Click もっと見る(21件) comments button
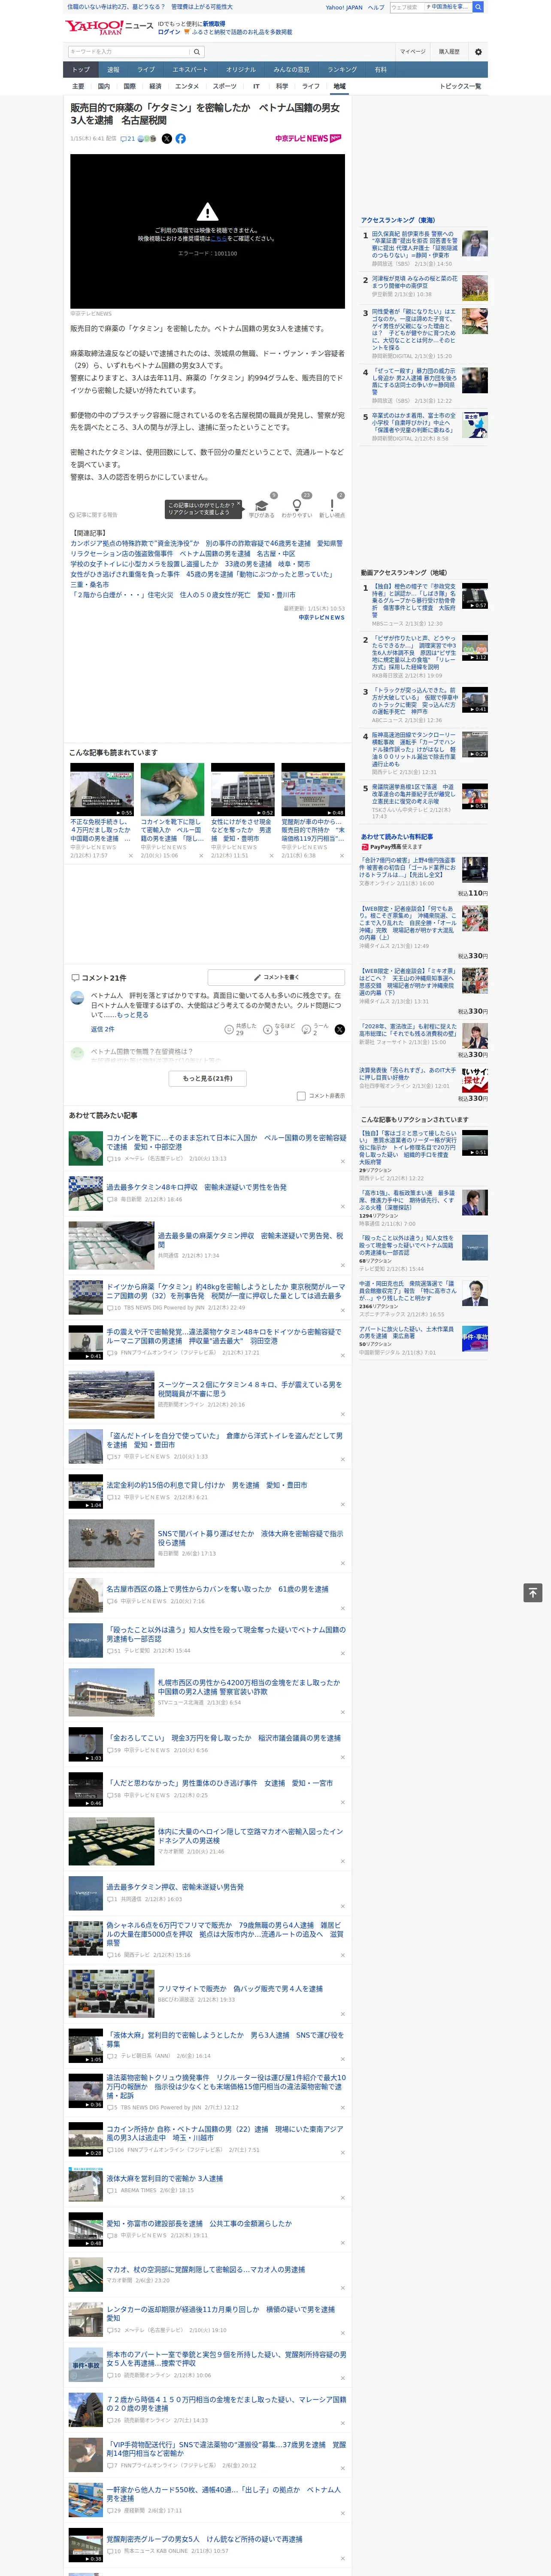551x2576 pixels. (x=208, y=1078)
